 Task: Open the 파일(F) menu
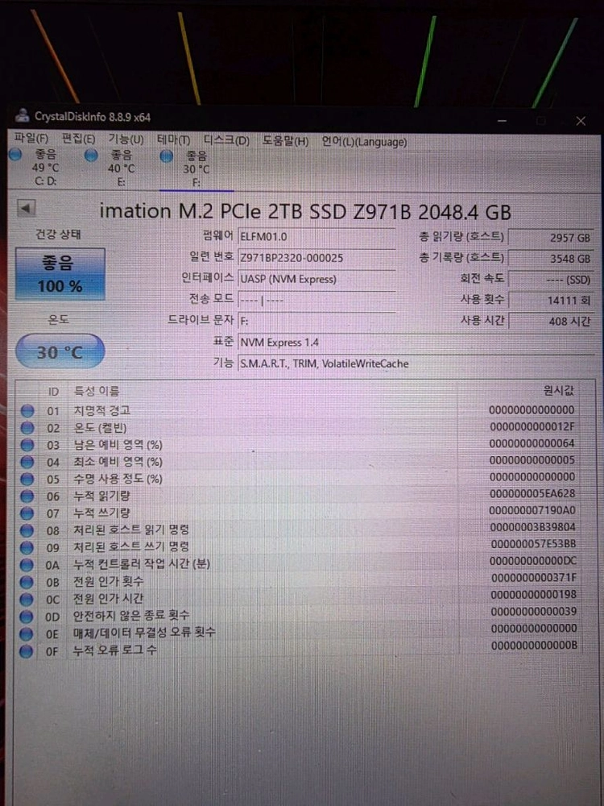pyautogui.click(x=31, y=139)
